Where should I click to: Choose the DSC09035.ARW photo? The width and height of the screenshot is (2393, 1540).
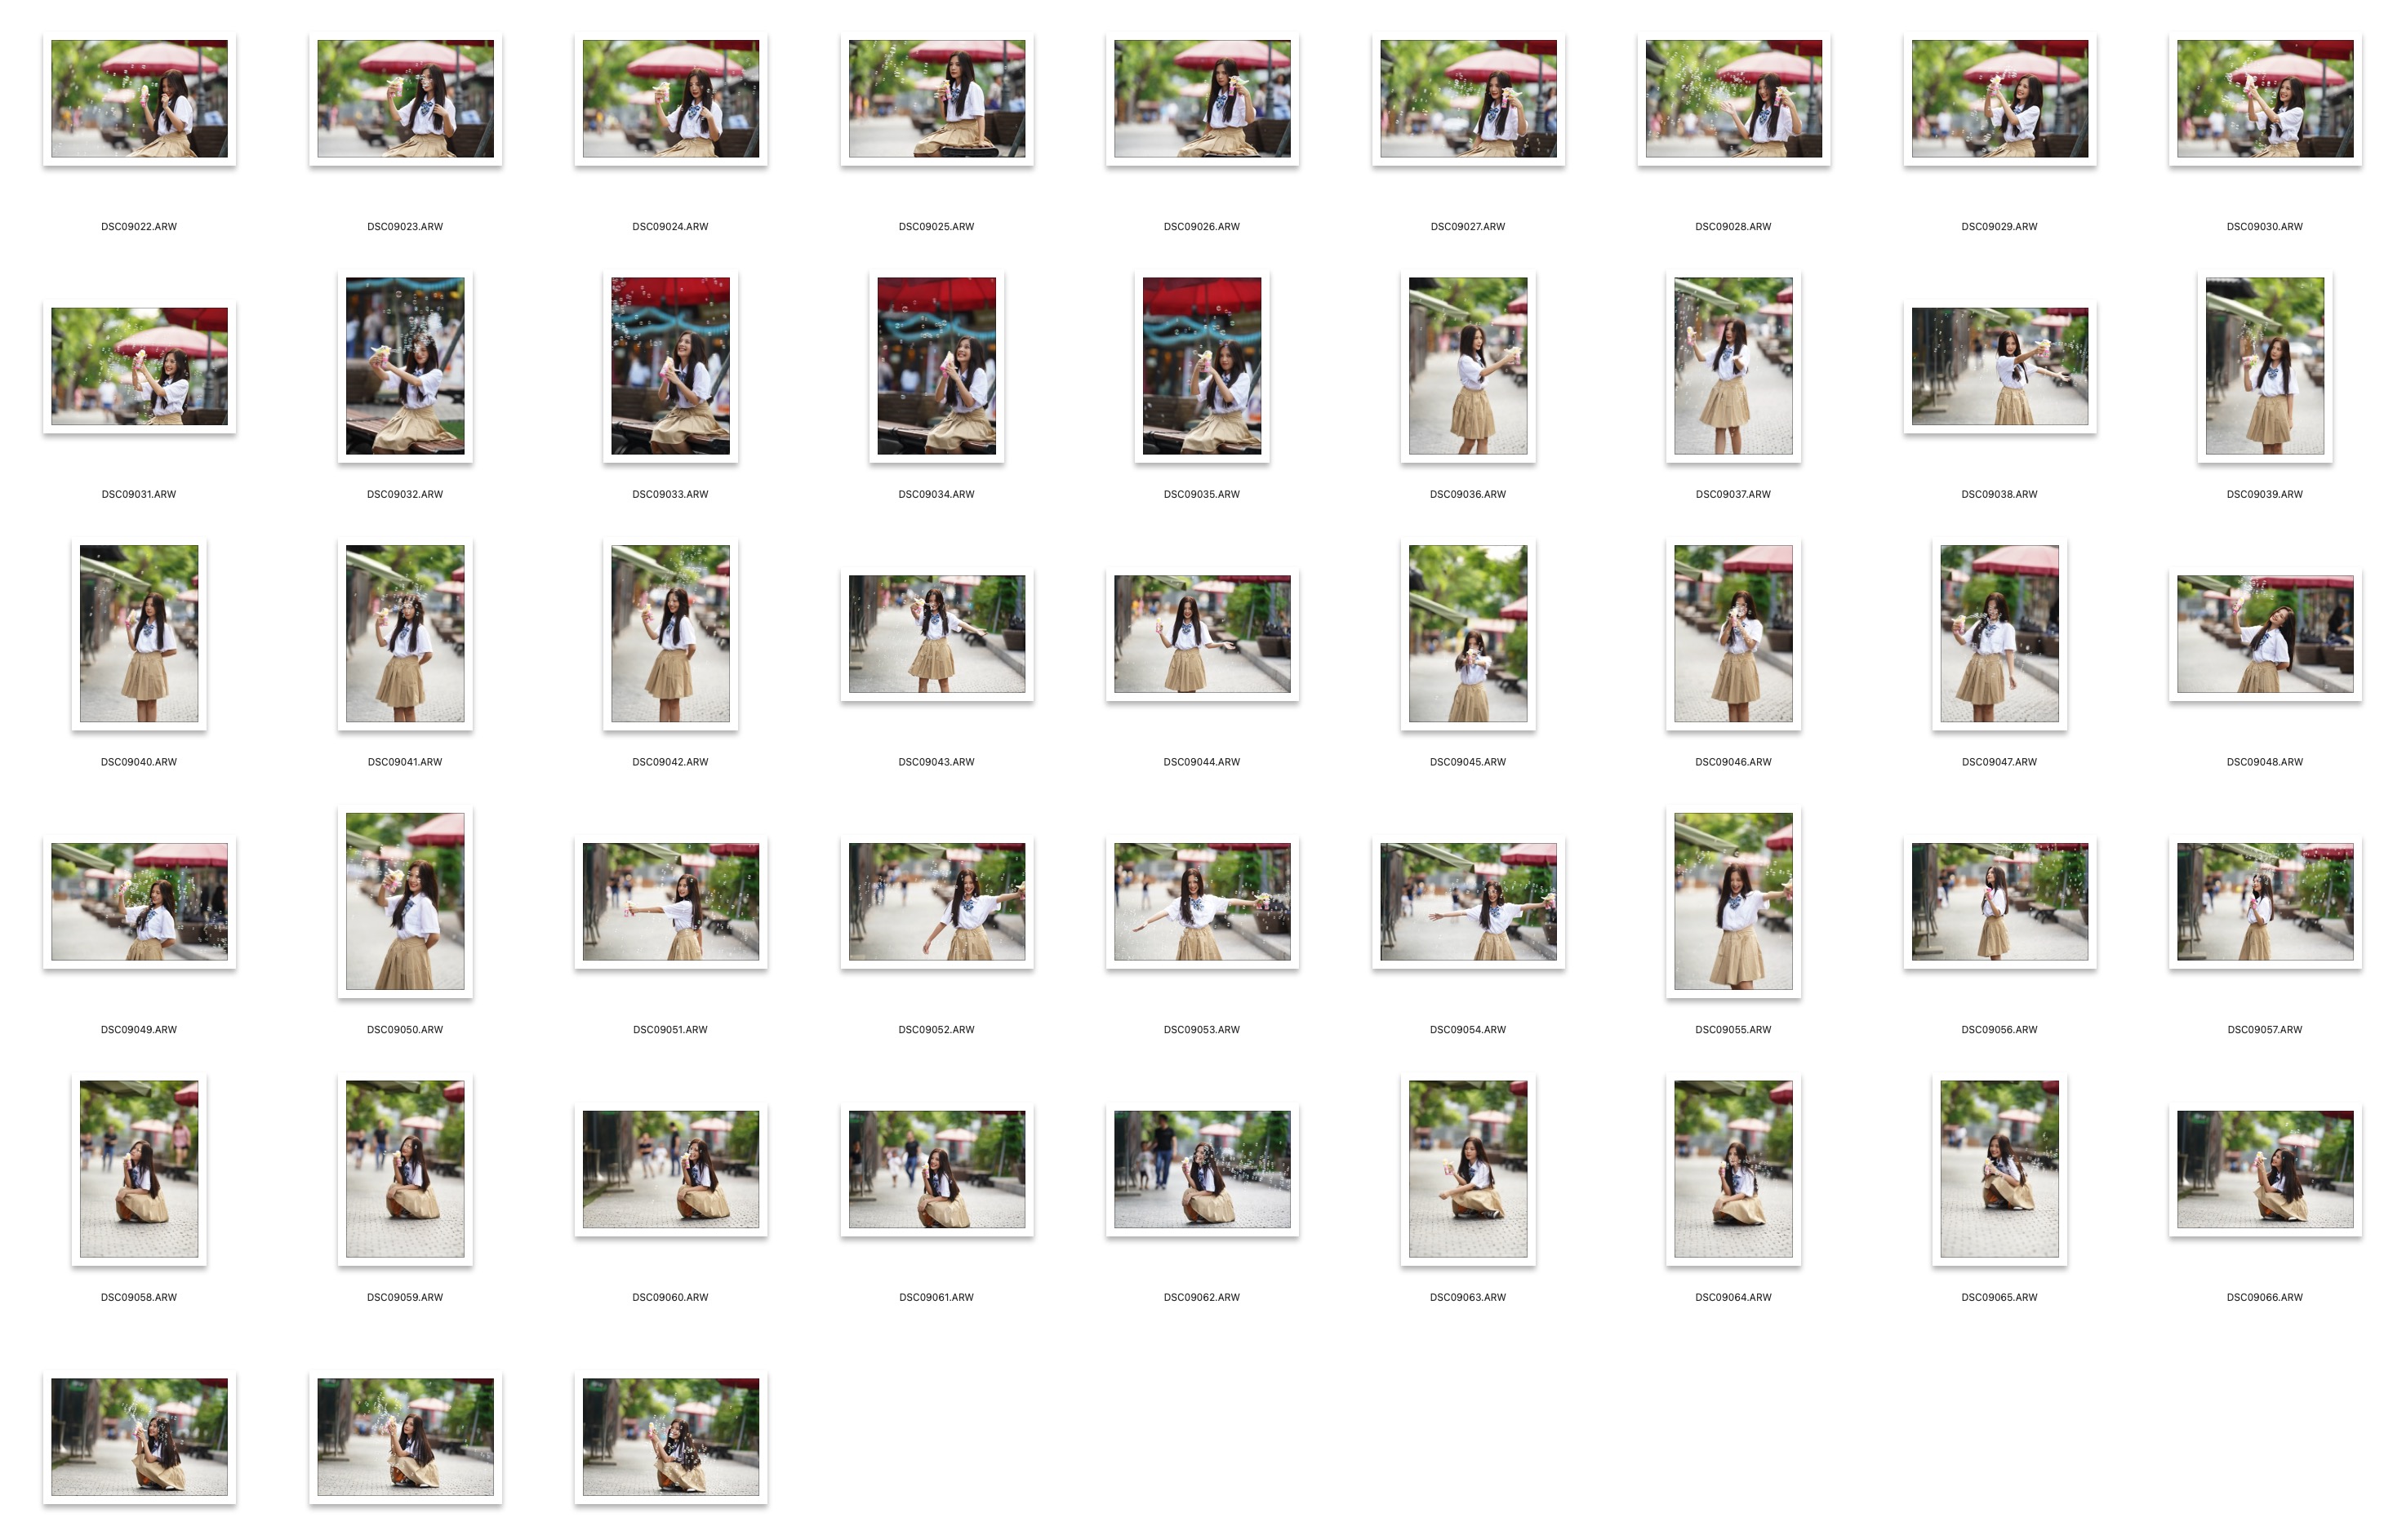[1202, 366]
